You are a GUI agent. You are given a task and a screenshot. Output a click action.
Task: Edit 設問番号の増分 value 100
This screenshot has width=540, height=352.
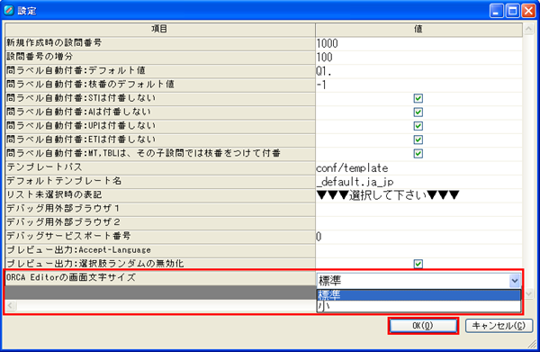(x=418, y=58)
